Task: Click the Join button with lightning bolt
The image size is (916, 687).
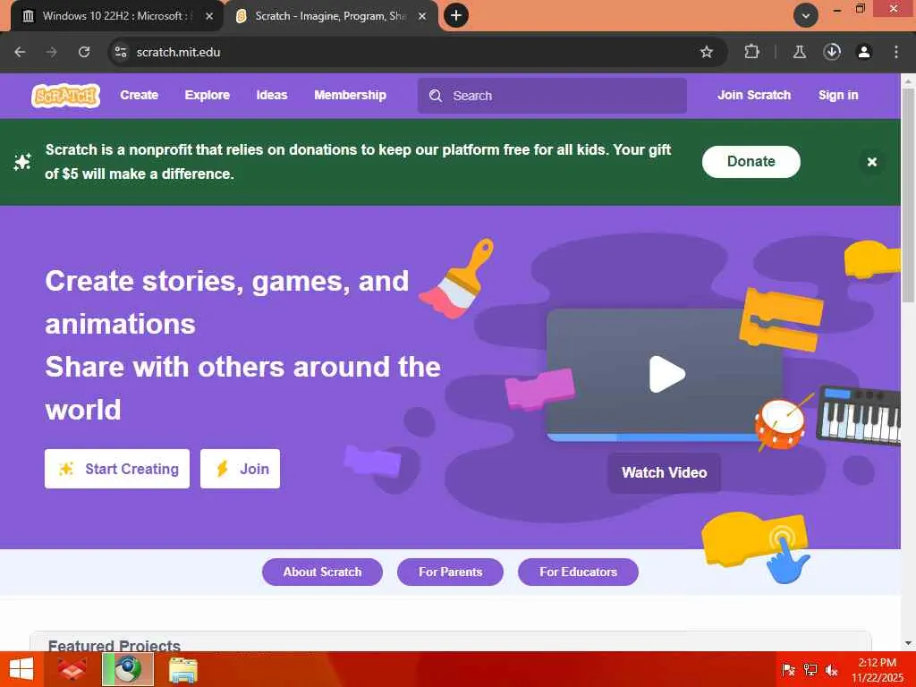Action: (240, 469)
